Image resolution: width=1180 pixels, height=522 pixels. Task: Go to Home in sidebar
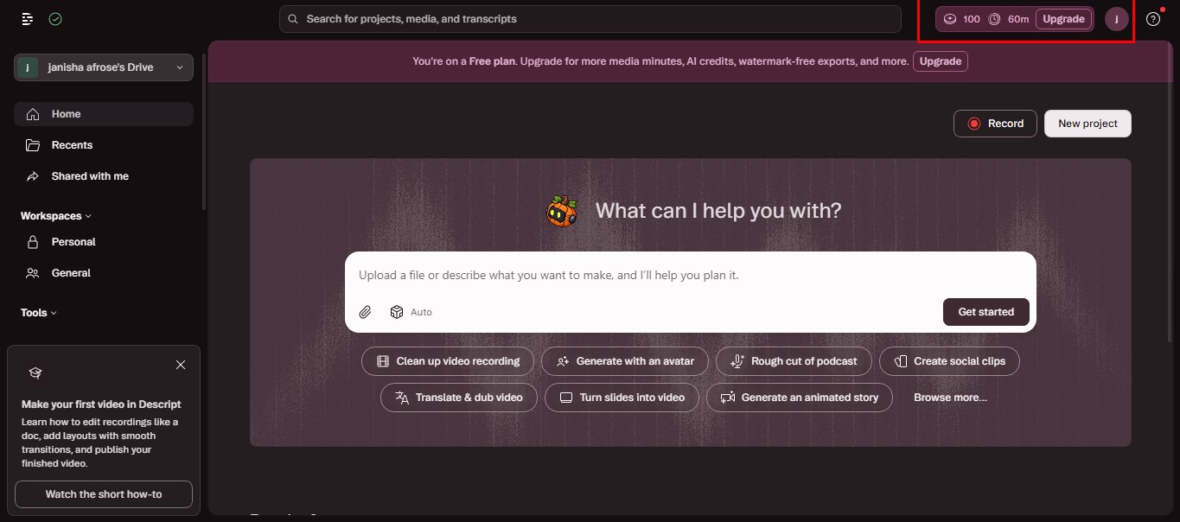click(x=104, y=114)
